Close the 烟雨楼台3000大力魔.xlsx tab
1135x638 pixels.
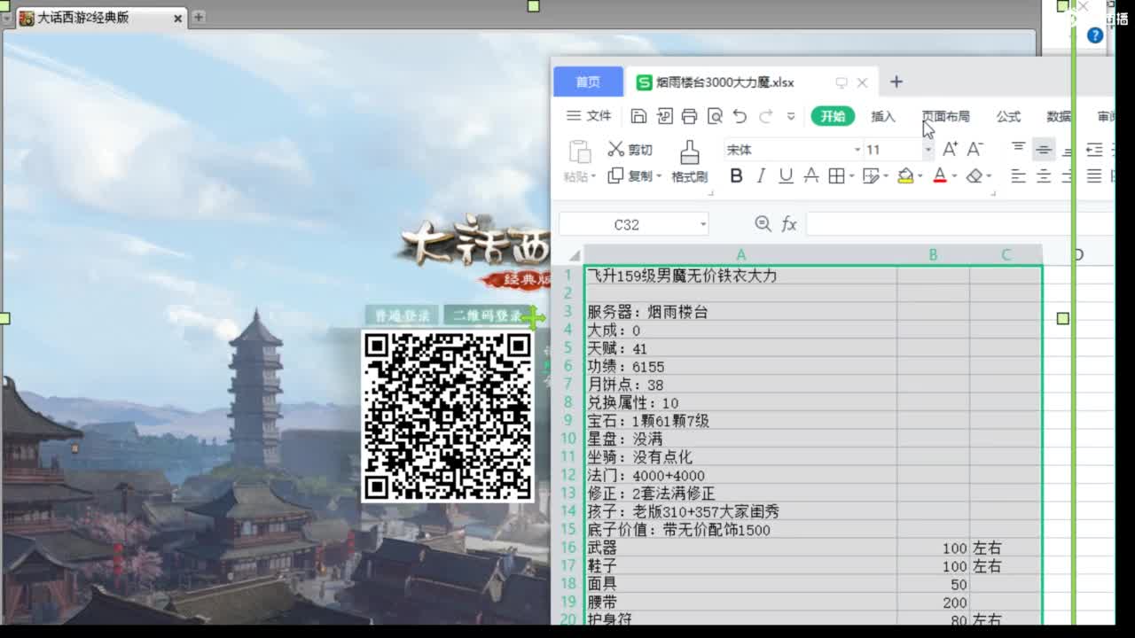[x=862, y=82]
